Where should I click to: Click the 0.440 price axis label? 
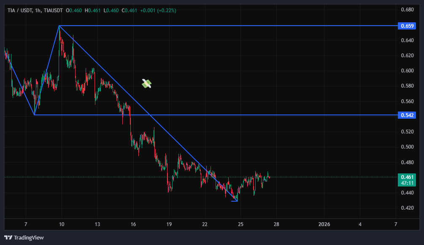(x=407, y=193)
